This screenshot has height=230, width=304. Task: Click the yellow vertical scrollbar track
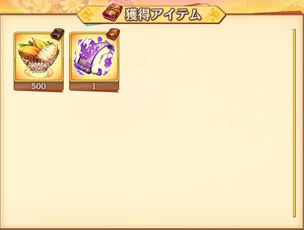[294, 123]
